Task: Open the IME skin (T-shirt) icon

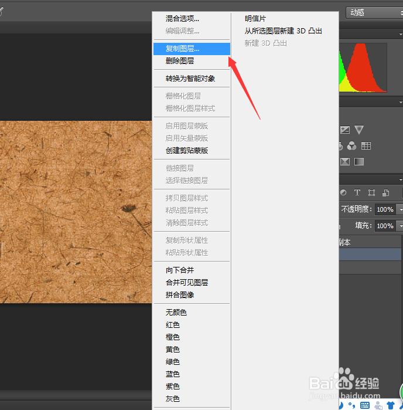Action: (391, 405)
